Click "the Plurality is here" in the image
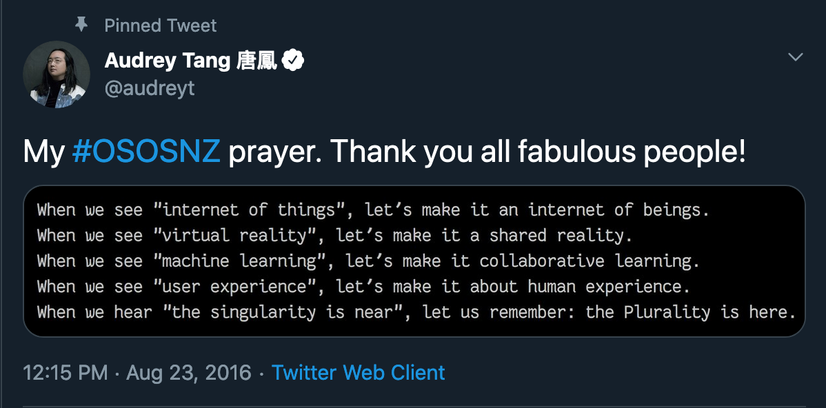The width and height of the screenshot is (826, 408). pos(690,312)
